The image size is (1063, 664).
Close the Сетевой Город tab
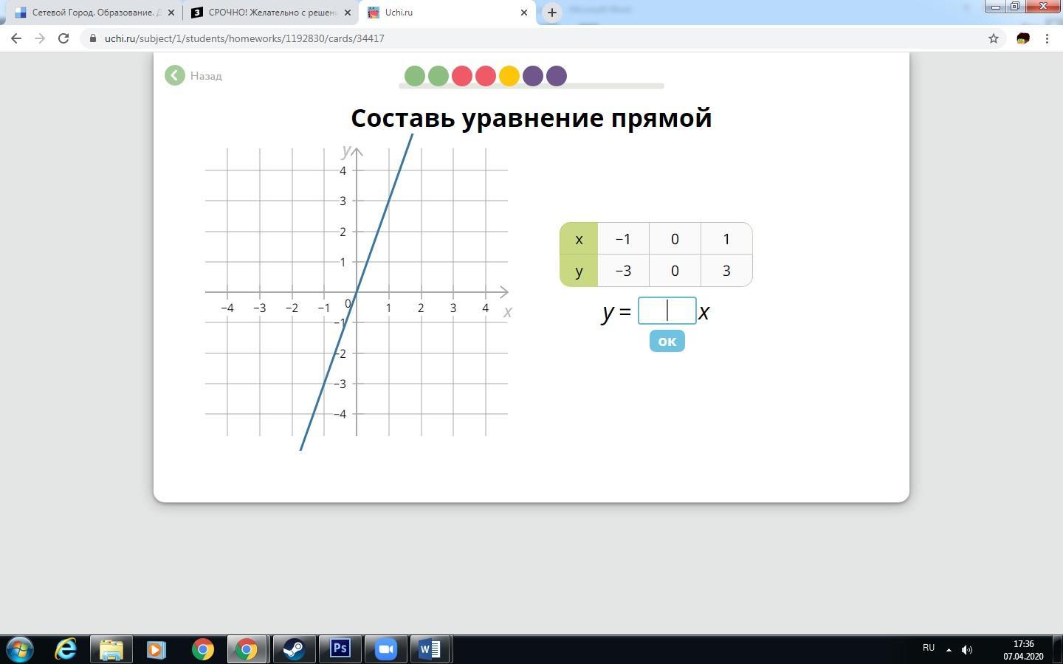tap(171, 13)
